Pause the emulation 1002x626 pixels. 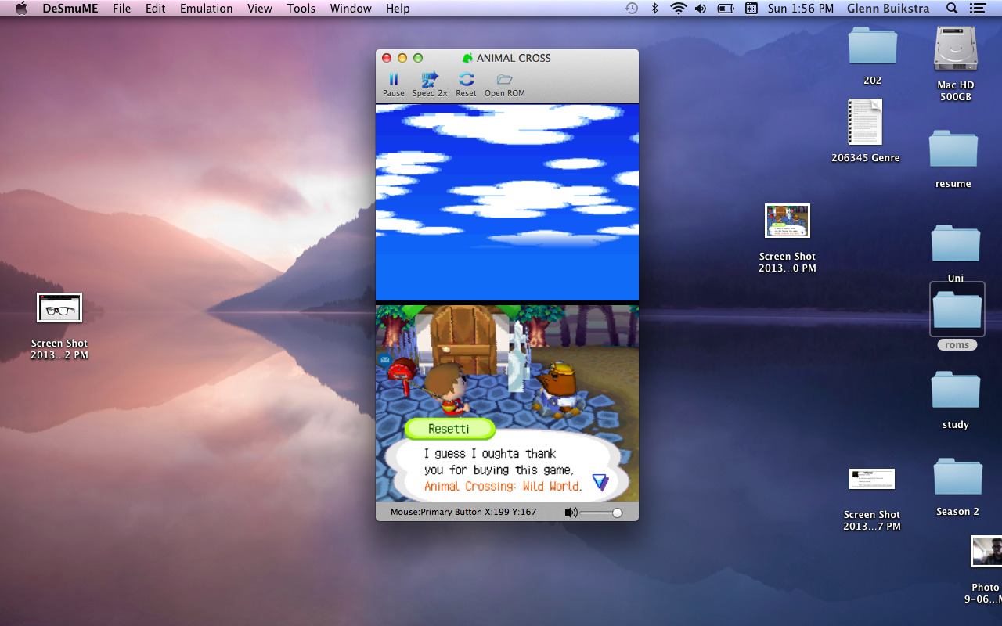point(394,84)
